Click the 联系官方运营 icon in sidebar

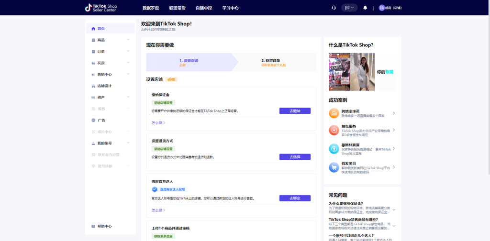93,154
